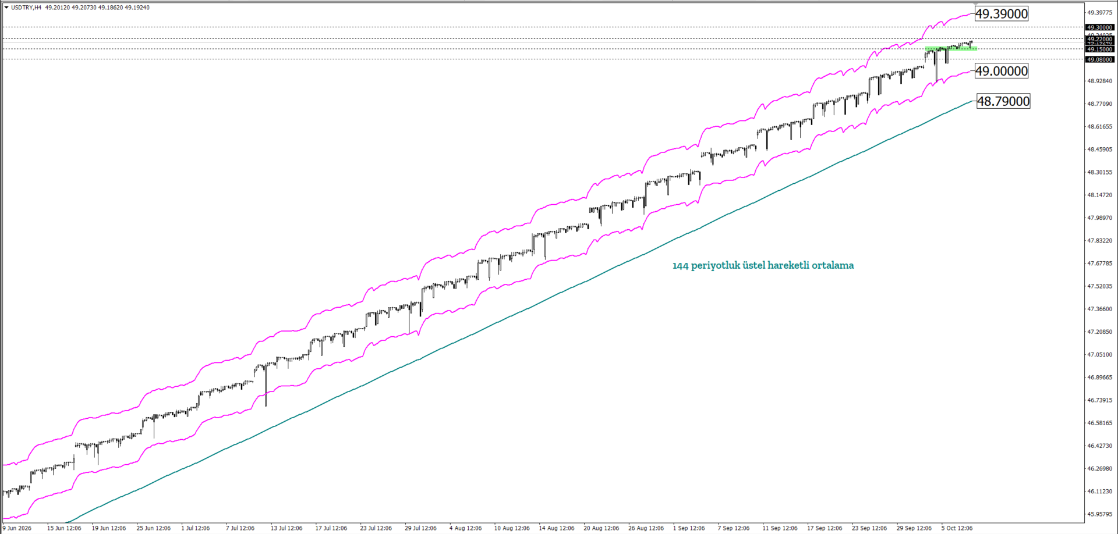1118x534 pixels.
Task: Click the 29 Jul 12:06 time axis label
Action: click(420, 528)
